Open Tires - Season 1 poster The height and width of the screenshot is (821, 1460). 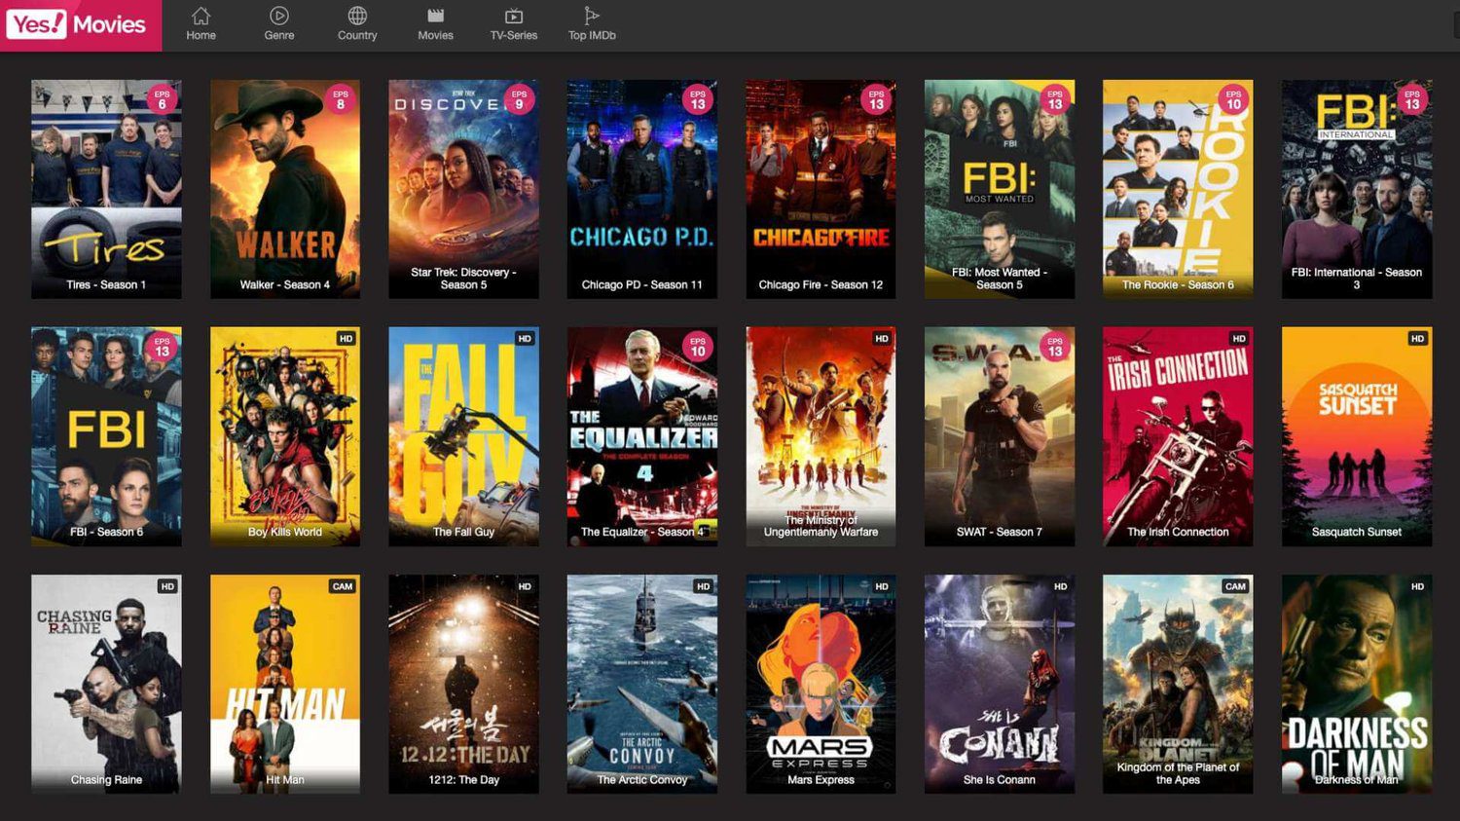tap(106, 189)
